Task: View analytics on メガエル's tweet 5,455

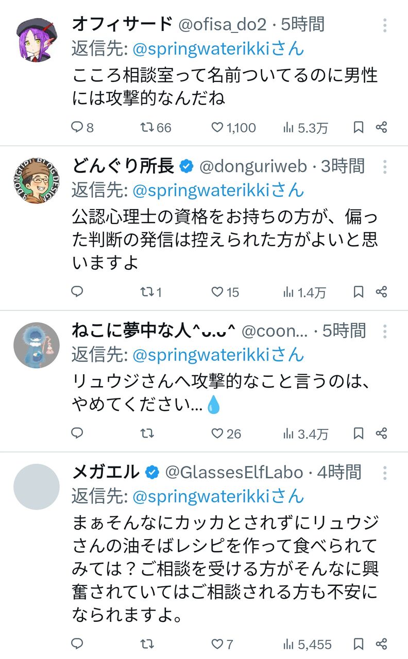Action: 307,644
